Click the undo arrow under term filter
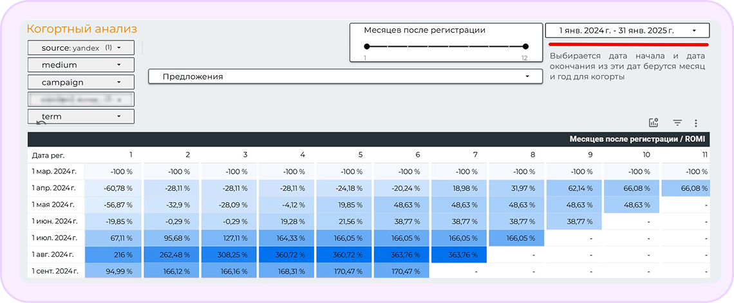The image size is (734, 303). (x=41, y=124)
